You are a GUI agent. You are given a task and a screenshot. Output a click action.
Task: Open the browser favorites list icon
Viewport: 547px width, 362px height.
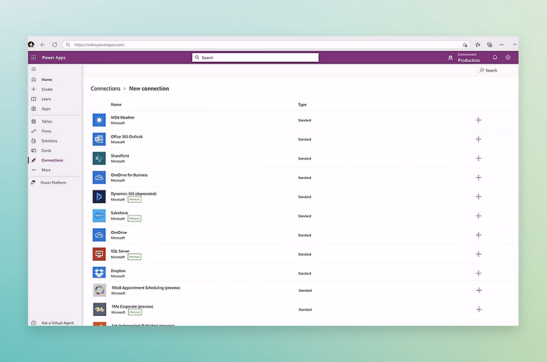[x=477, y=45]
